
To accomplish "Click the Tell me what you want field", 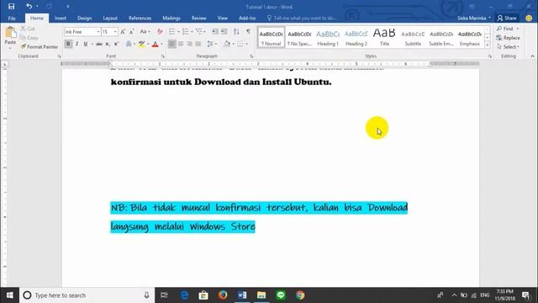I will point(302,18).
